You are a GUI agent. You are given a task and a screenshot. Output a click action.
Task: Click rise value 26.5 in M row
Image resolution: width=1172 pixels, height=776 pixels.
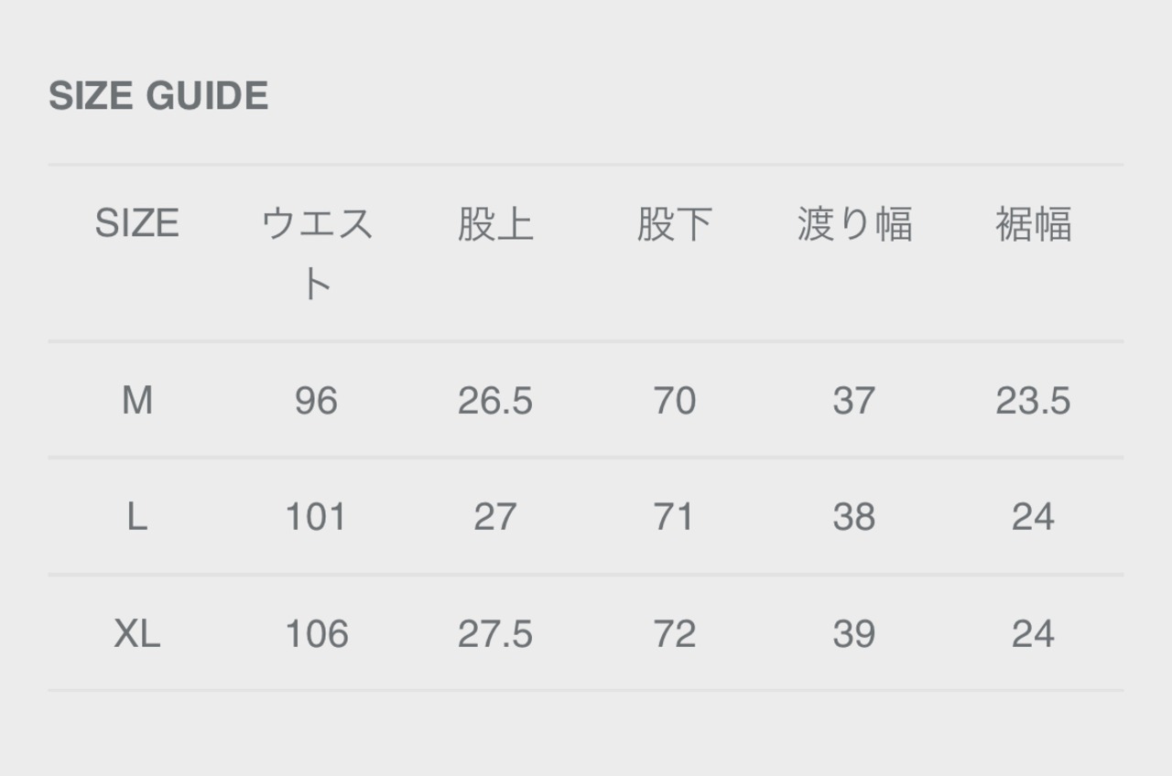[x=495, y=401]
